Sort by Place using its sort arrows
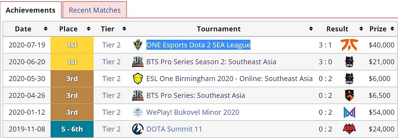Image resolution: width=398 pixels, height=138 pixels. click(89, 29)
